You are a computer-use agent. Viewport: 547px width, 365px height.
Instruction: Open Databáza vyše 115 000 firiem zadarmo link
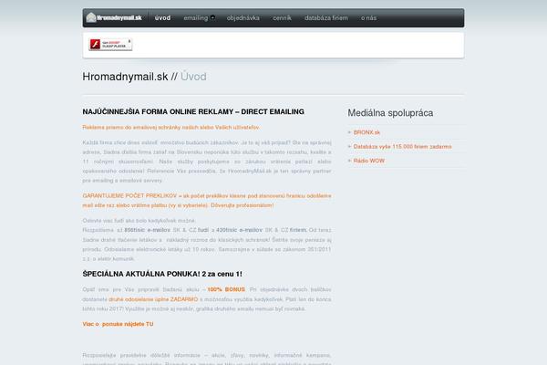[403, 147]
